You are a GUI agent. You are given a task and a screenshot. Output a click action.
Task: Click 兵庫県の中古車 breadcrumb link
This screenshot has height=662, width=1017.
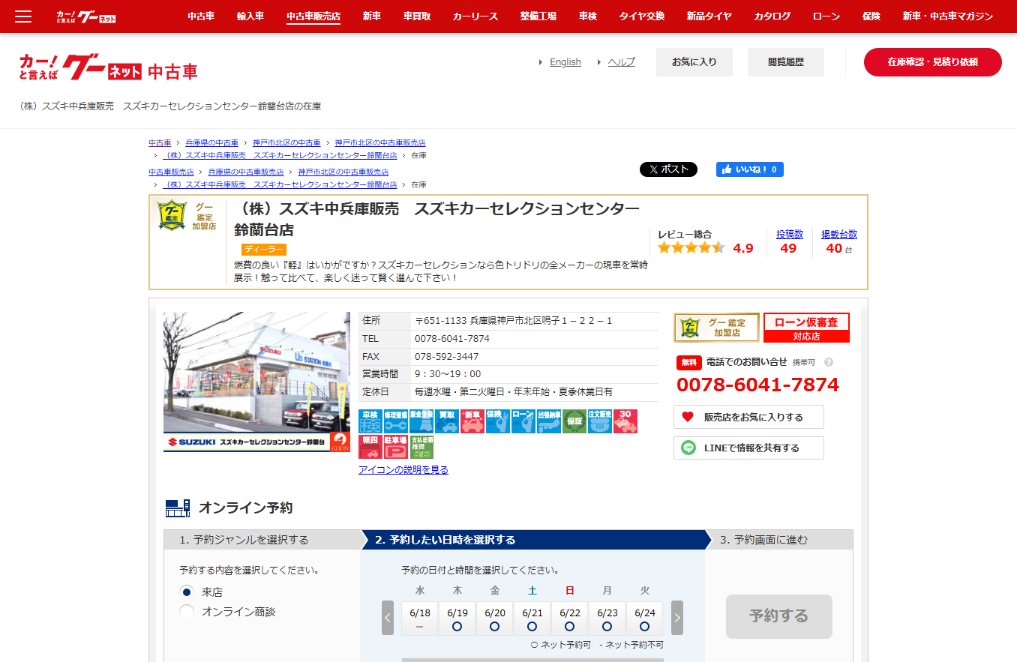coord(212,142)
